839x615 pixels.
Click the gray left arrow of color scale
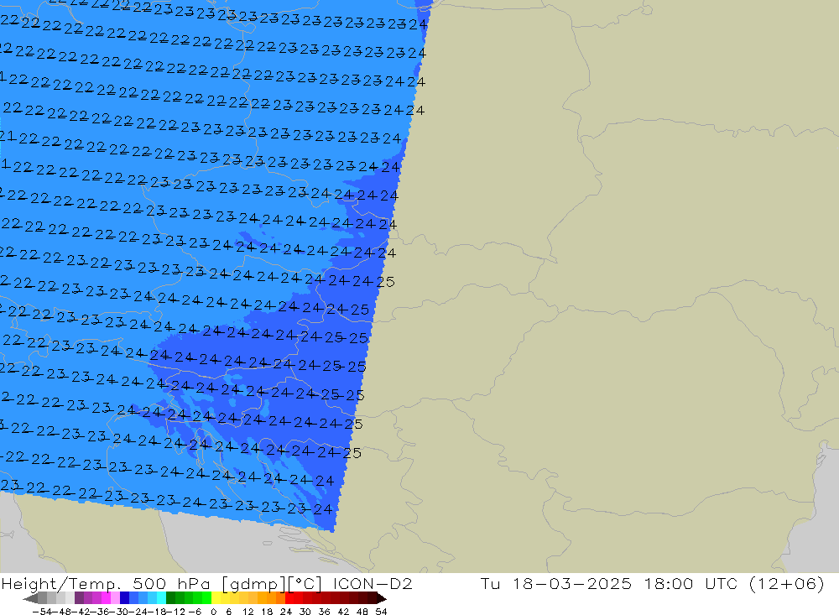(30, 598)
